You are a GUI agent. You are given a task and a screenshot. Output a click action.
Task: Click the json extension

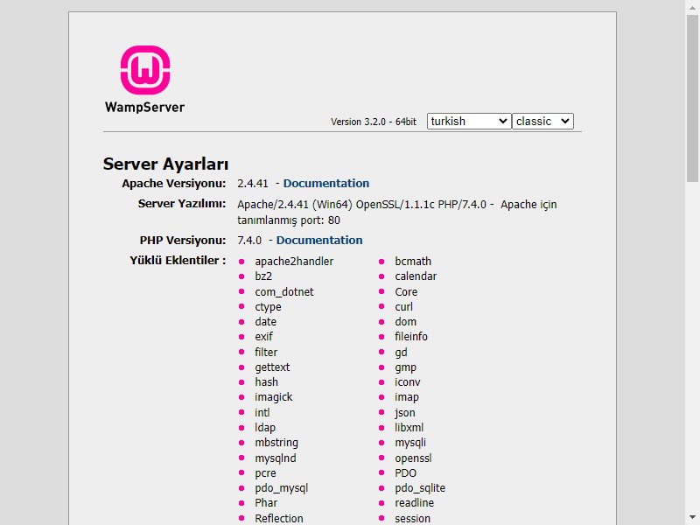coord(405,412)
